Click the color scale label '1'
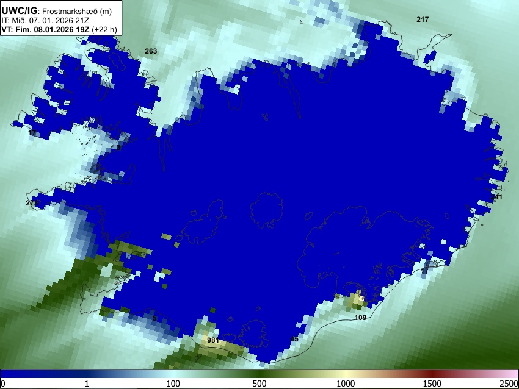 (x=87, y=384)
